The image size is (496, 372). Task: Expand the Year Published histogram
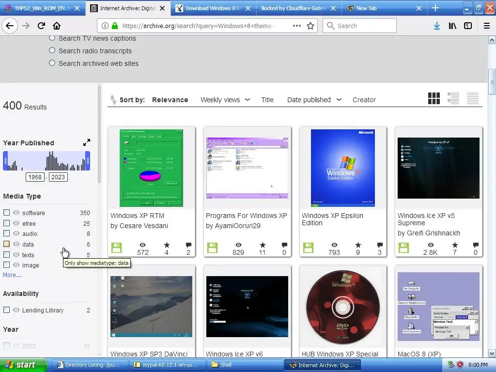[87, 143]
